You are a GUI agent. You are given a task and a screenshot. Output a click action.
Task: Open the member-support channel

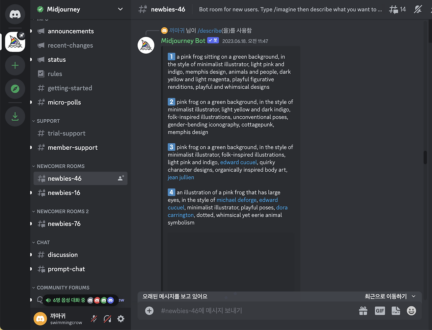point(80,147)
